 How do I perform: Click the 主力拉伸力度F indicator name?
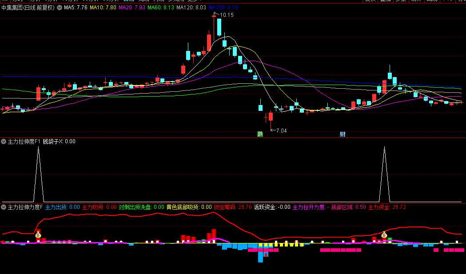click(x=25, y=207)
